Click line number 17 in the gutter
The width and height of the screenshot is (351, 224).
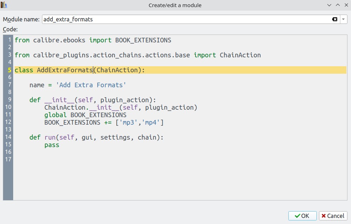tap(8, 159)
